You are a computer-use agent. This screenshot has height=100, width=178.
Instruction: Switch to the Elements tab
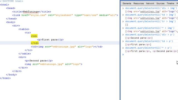point(127,4)
